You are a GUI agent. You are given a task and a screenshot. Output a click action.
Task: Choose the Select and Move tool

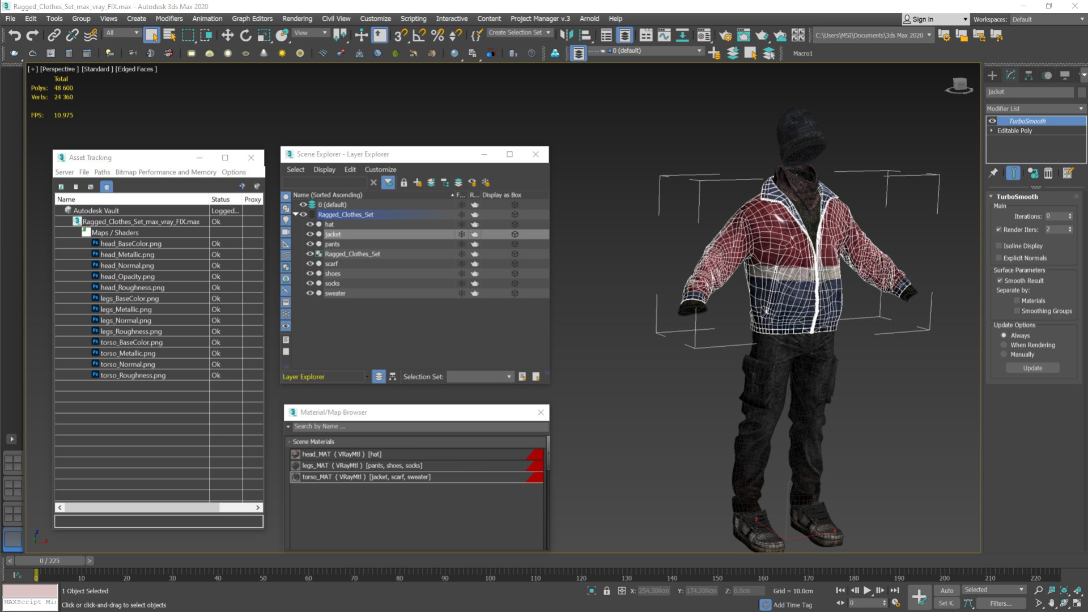click(x=227, y=36)
